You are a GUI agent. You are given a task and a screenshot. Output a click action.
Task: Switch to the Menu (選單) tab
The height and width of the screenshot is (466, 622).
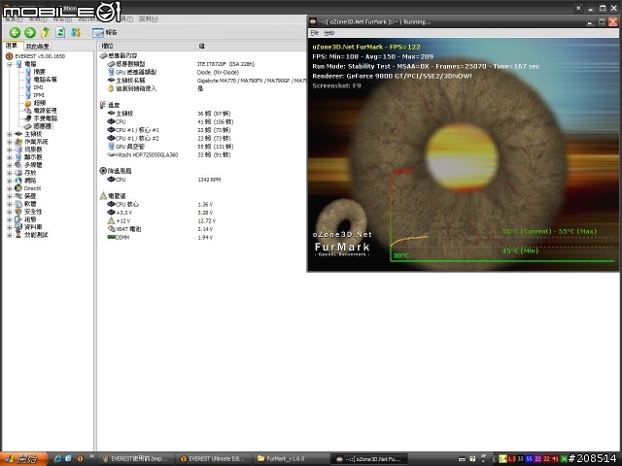(x=12, y=47)
